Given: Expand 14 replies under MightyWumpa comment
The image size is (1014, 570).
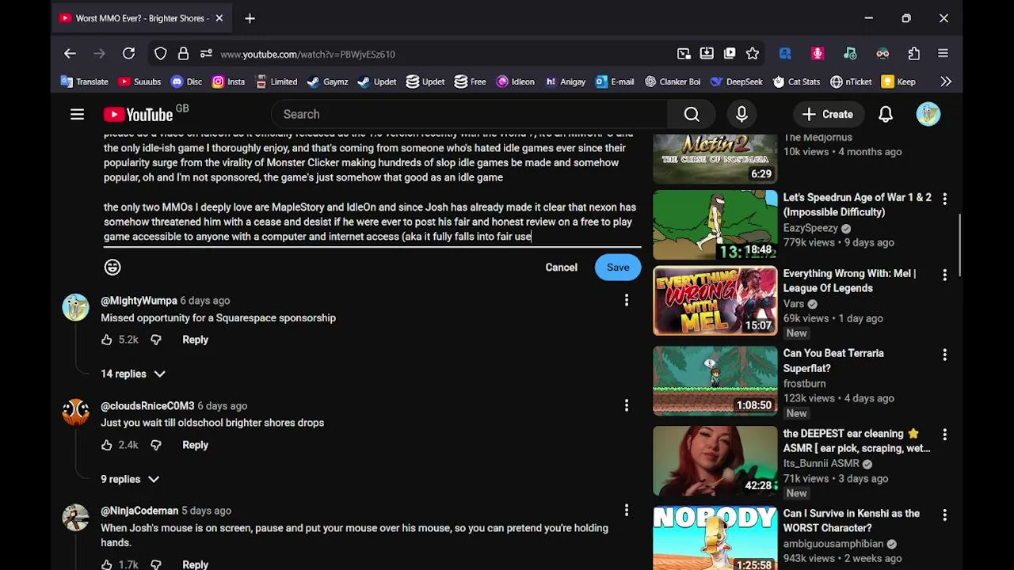Looking at the screenshot, I should pyautogui.click(x=133, y=374).
